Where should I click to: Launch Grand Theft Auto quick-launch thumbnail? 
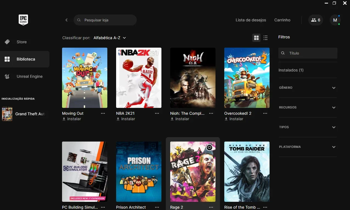[7, 114]
